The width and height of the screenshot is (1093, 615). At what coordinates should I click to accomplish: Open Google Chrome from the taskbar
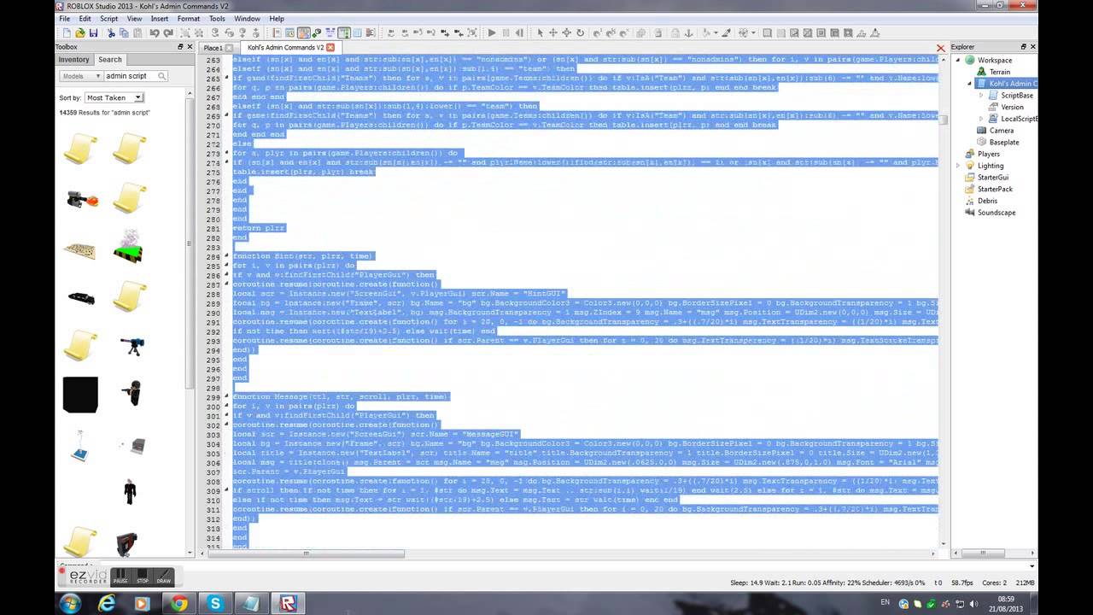[179, 603]
